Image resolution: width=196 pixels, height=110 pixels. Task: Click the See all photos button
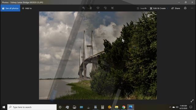pyautogui.click(x=10, y=8)
